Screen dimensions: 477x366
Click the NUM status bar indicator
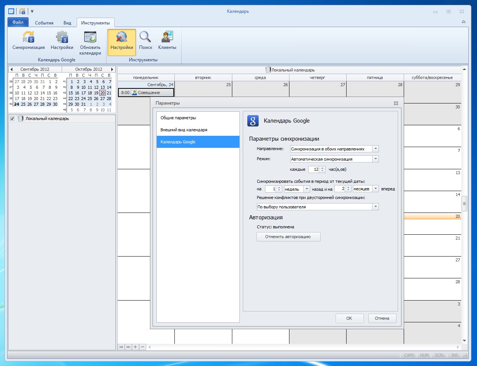tap(424, 355)
